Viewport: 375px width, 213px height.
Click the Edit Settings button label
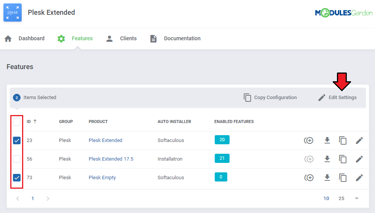click(x=343, y=98)
